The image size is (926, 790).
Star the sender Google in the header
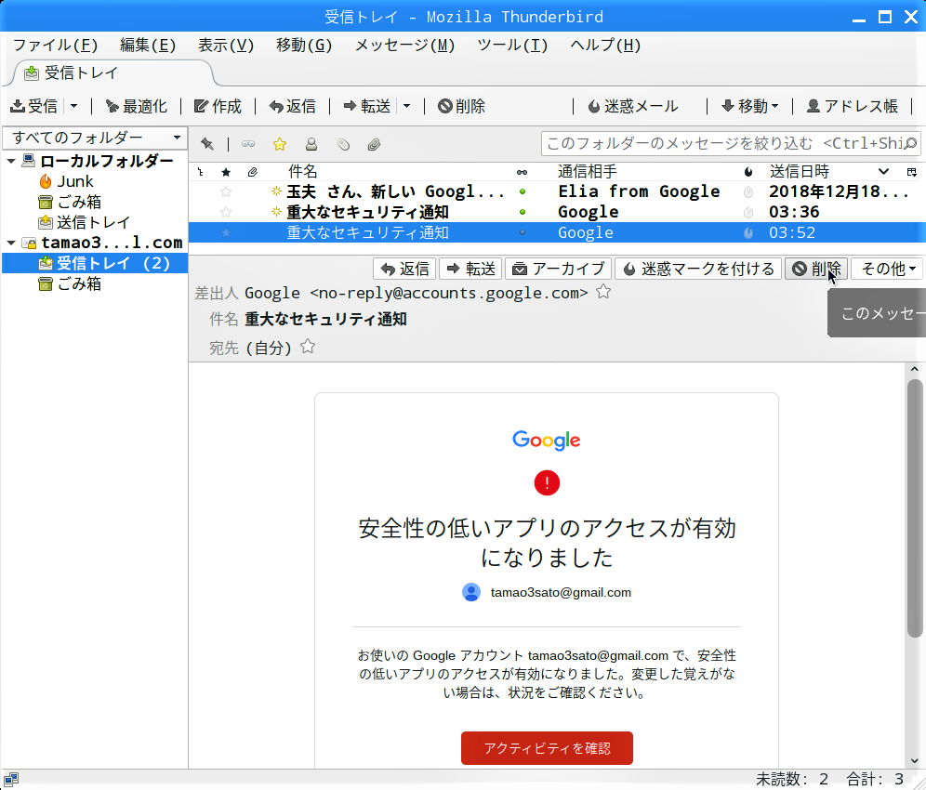(603, 293)
